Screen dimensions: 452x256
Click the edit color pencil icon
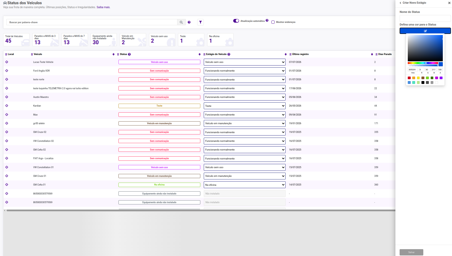point(425,31)
